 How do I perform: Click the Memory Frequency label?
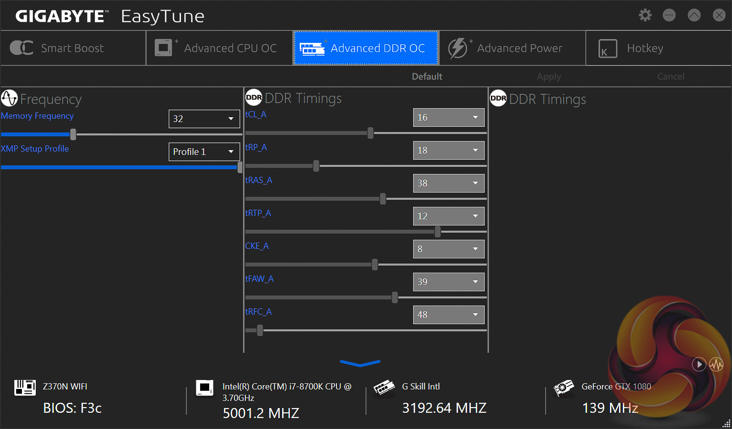tap(37, 116)
